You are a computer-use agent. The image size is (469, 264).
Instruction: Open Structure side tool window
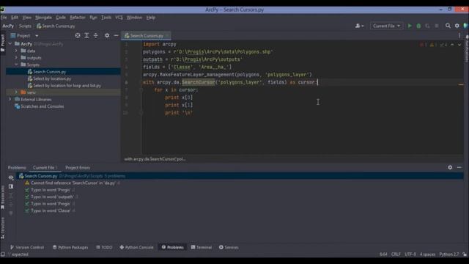(x=3, y=228)
